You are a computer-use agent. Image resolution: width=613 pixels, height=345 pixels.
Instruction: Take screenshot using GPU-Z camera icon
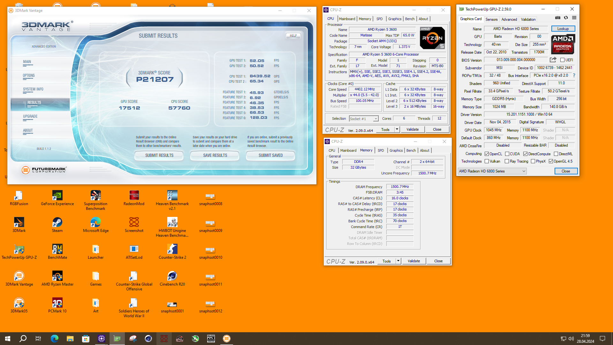[557, 18]
